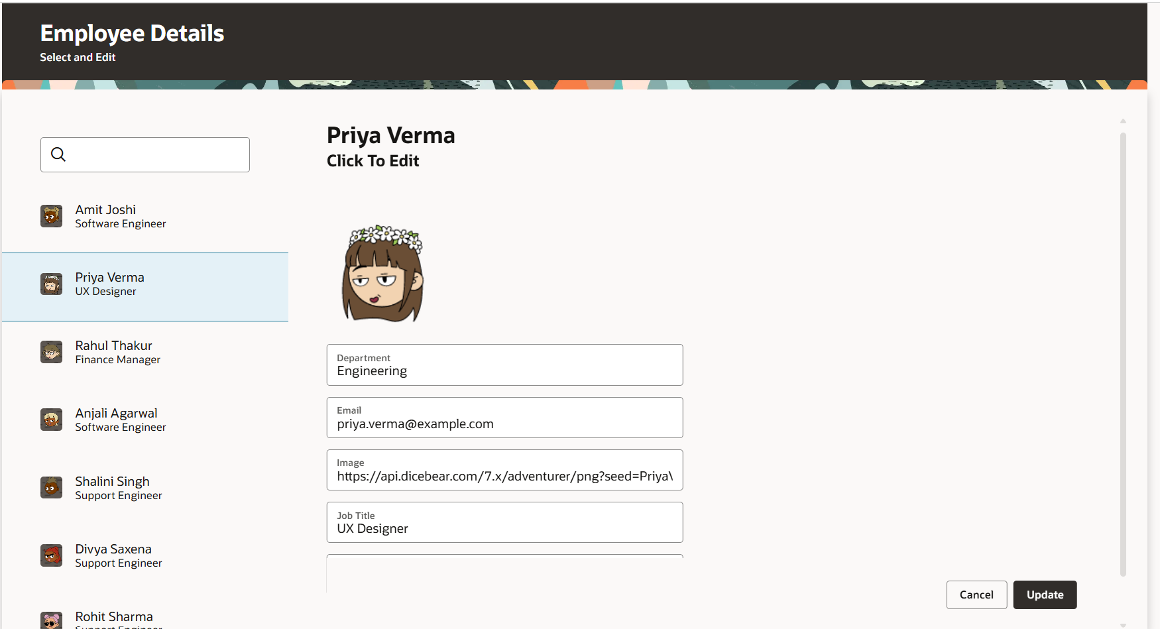Click Shalini Singh's avatar icon
Image resolution: width=1160 pixels, height=629 pixels.
tap(51, 488)
